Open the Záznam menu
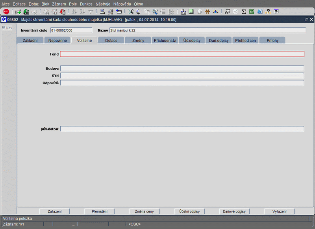The width and height of the screenshot is (315, 229). click(x=59, y=4)
